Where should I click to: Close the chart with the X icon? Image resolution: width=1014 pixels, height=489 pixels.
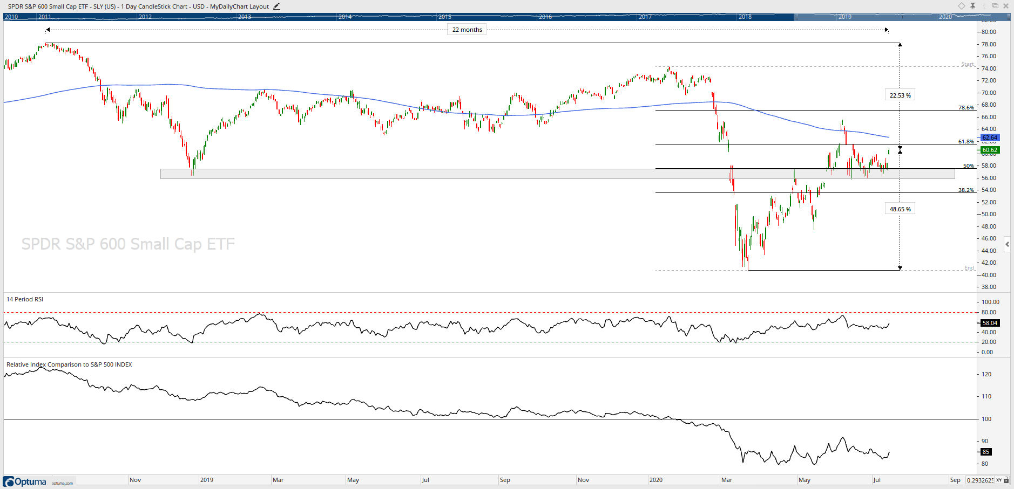click(x=1006, y=6)
